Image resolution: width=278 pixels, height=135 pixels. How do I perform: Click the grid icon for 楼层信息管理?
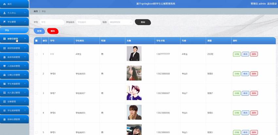click(x=5, y=48)
